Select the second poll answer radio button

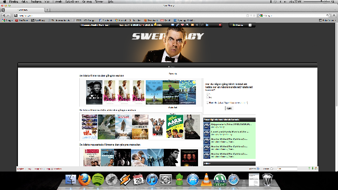point(208,97)
